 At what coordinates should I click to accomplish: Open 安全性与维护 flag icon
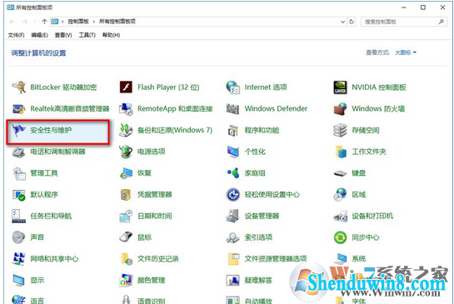coord(19,130)
